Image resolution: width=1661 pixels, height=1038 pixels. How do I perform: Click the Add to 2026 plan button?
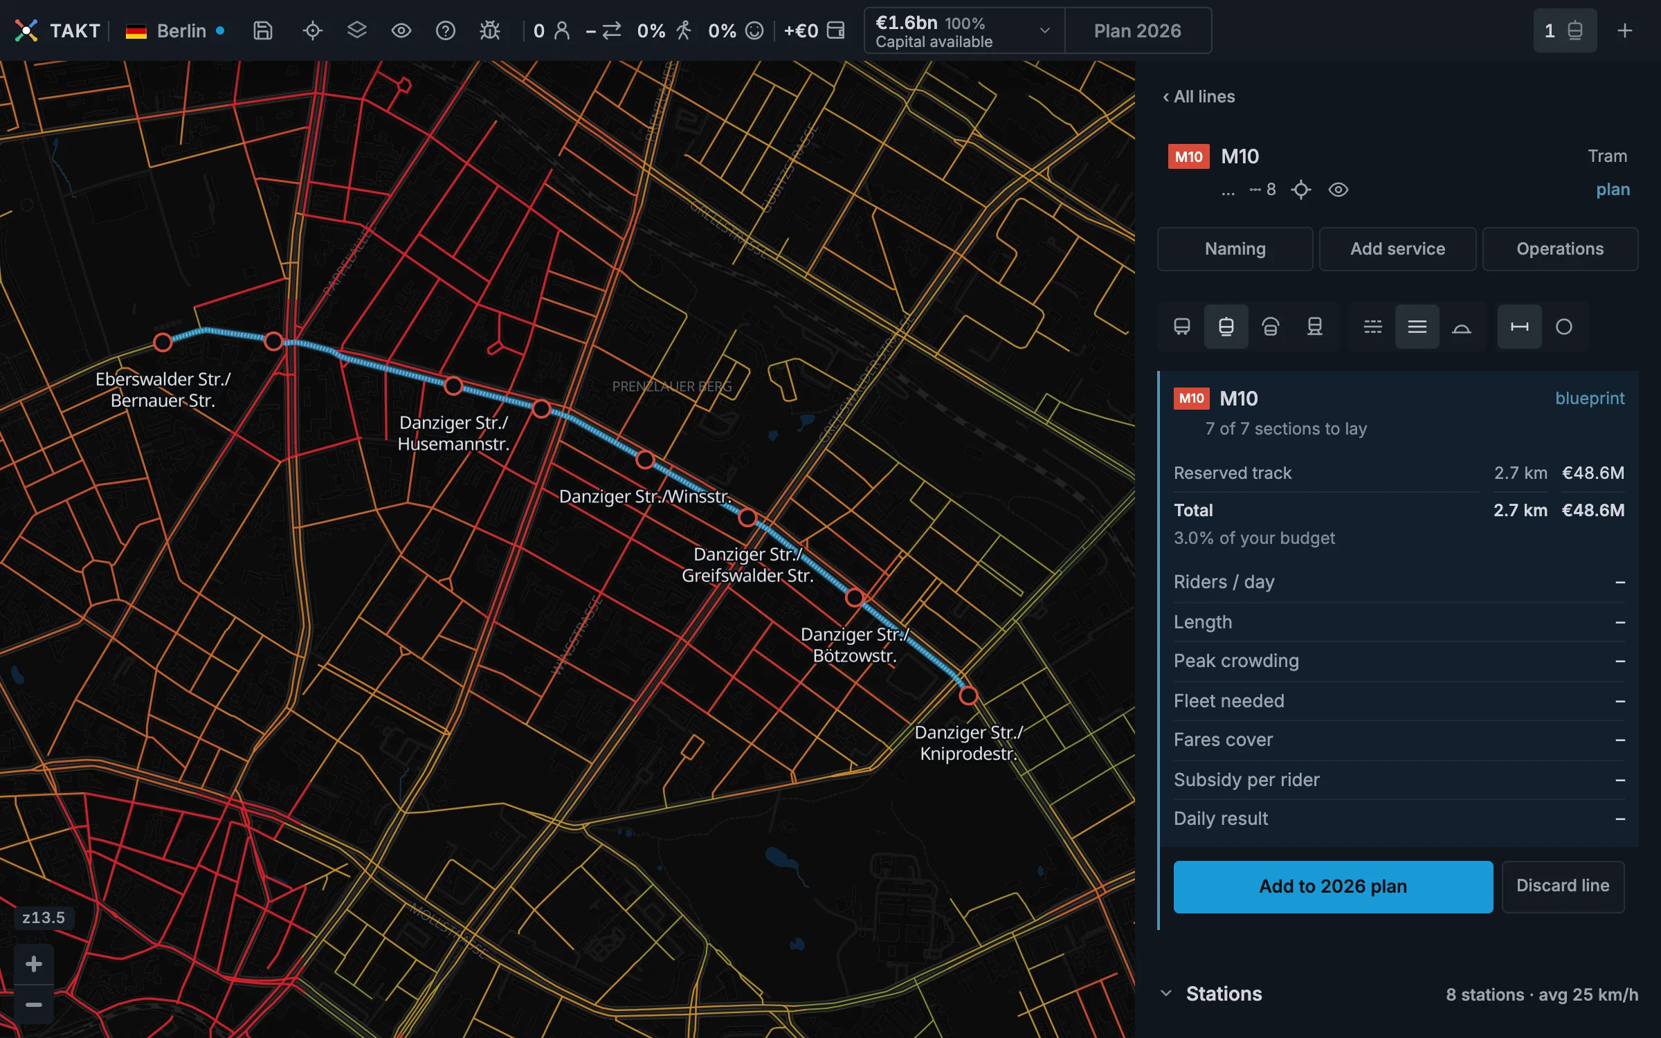click(1333, 886)
